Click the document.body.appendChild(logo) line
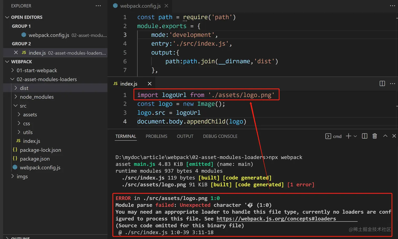The image size is (398, 239). [192, 121]
